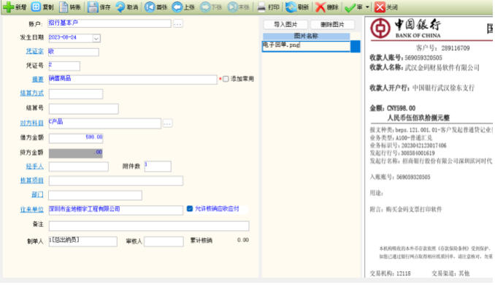Click the 经手人 input field
The height and width of the screenshot is (285, 495).
79,167
